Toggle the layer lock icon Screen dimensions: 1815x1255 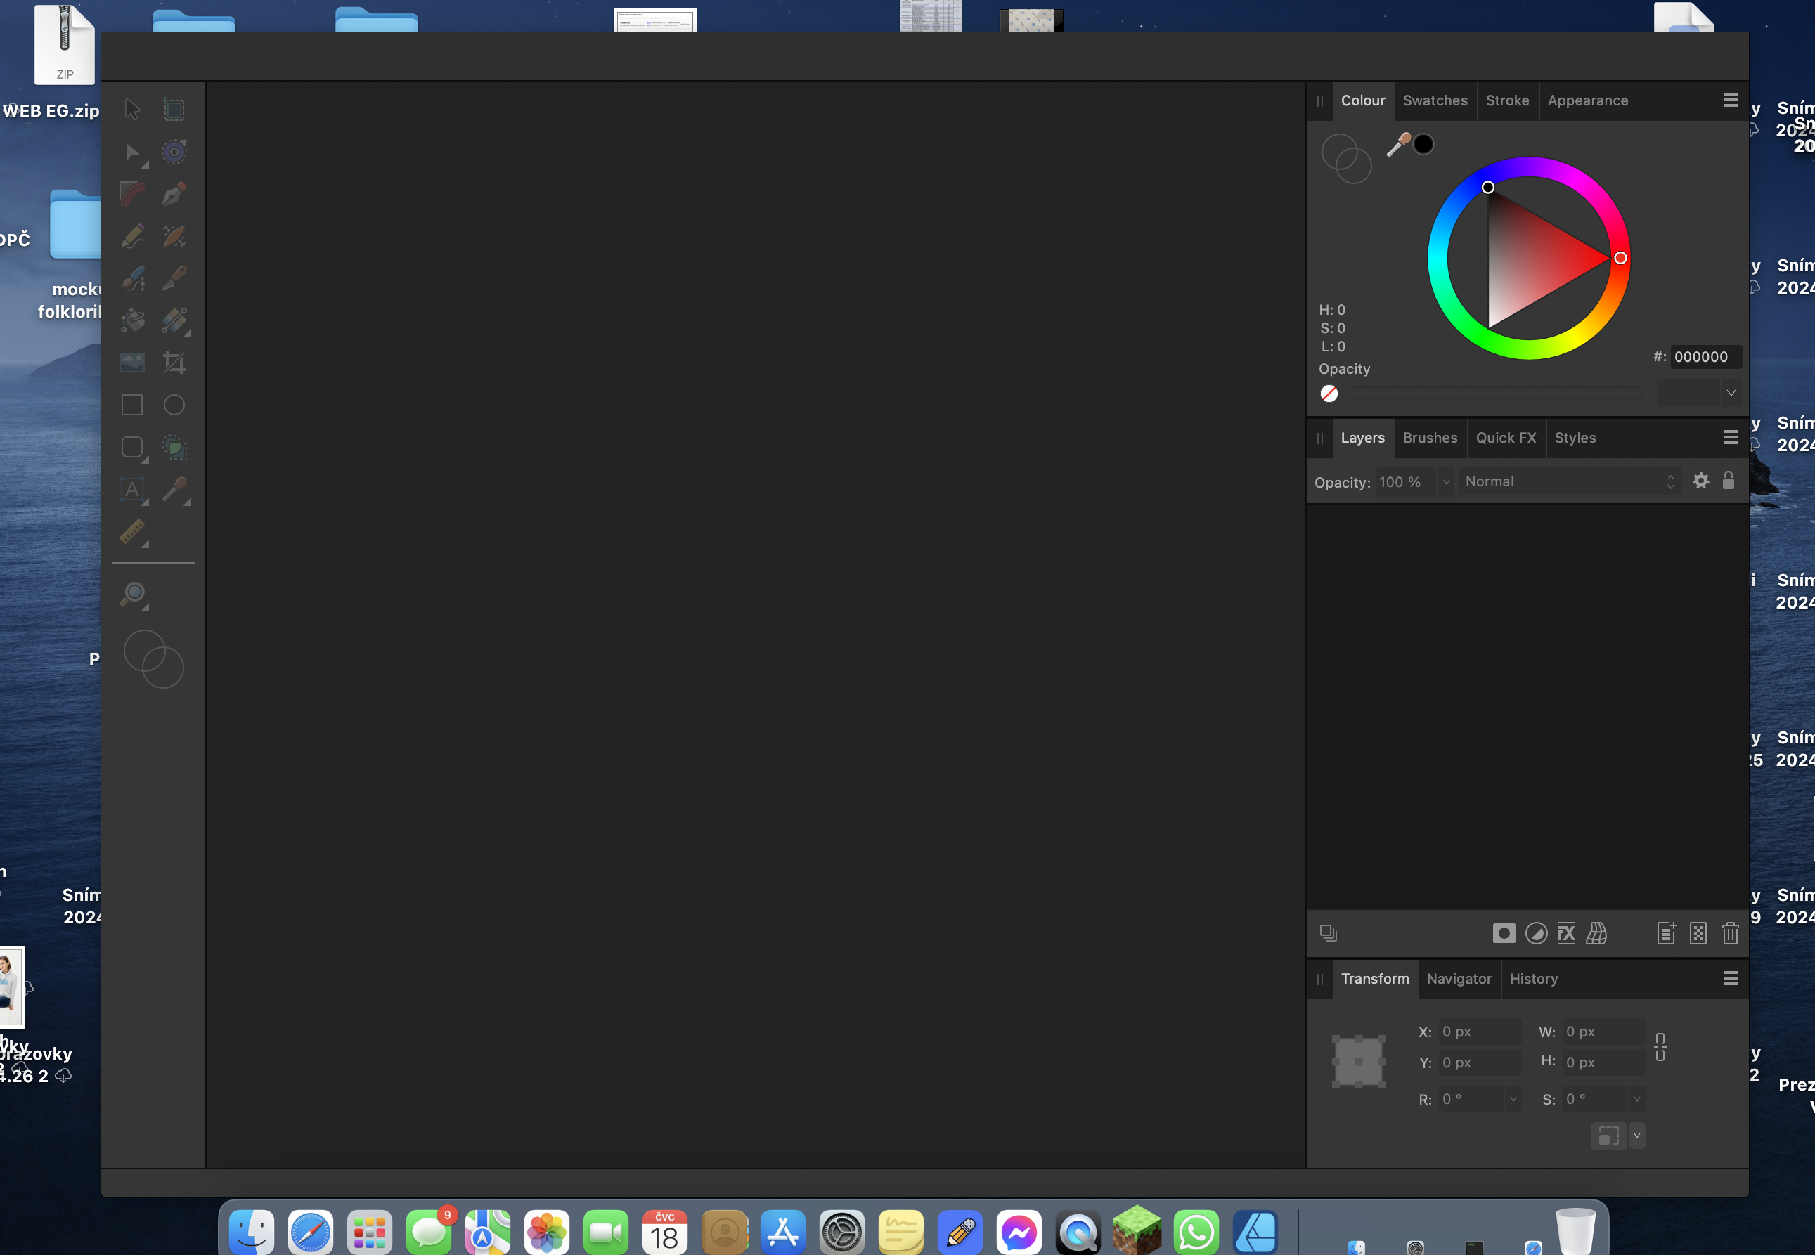[x=1729, y=481]
